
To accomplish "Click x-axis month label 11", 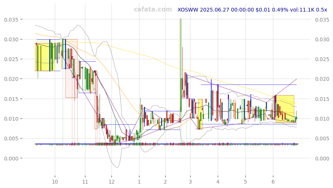I will click(85, 182).
